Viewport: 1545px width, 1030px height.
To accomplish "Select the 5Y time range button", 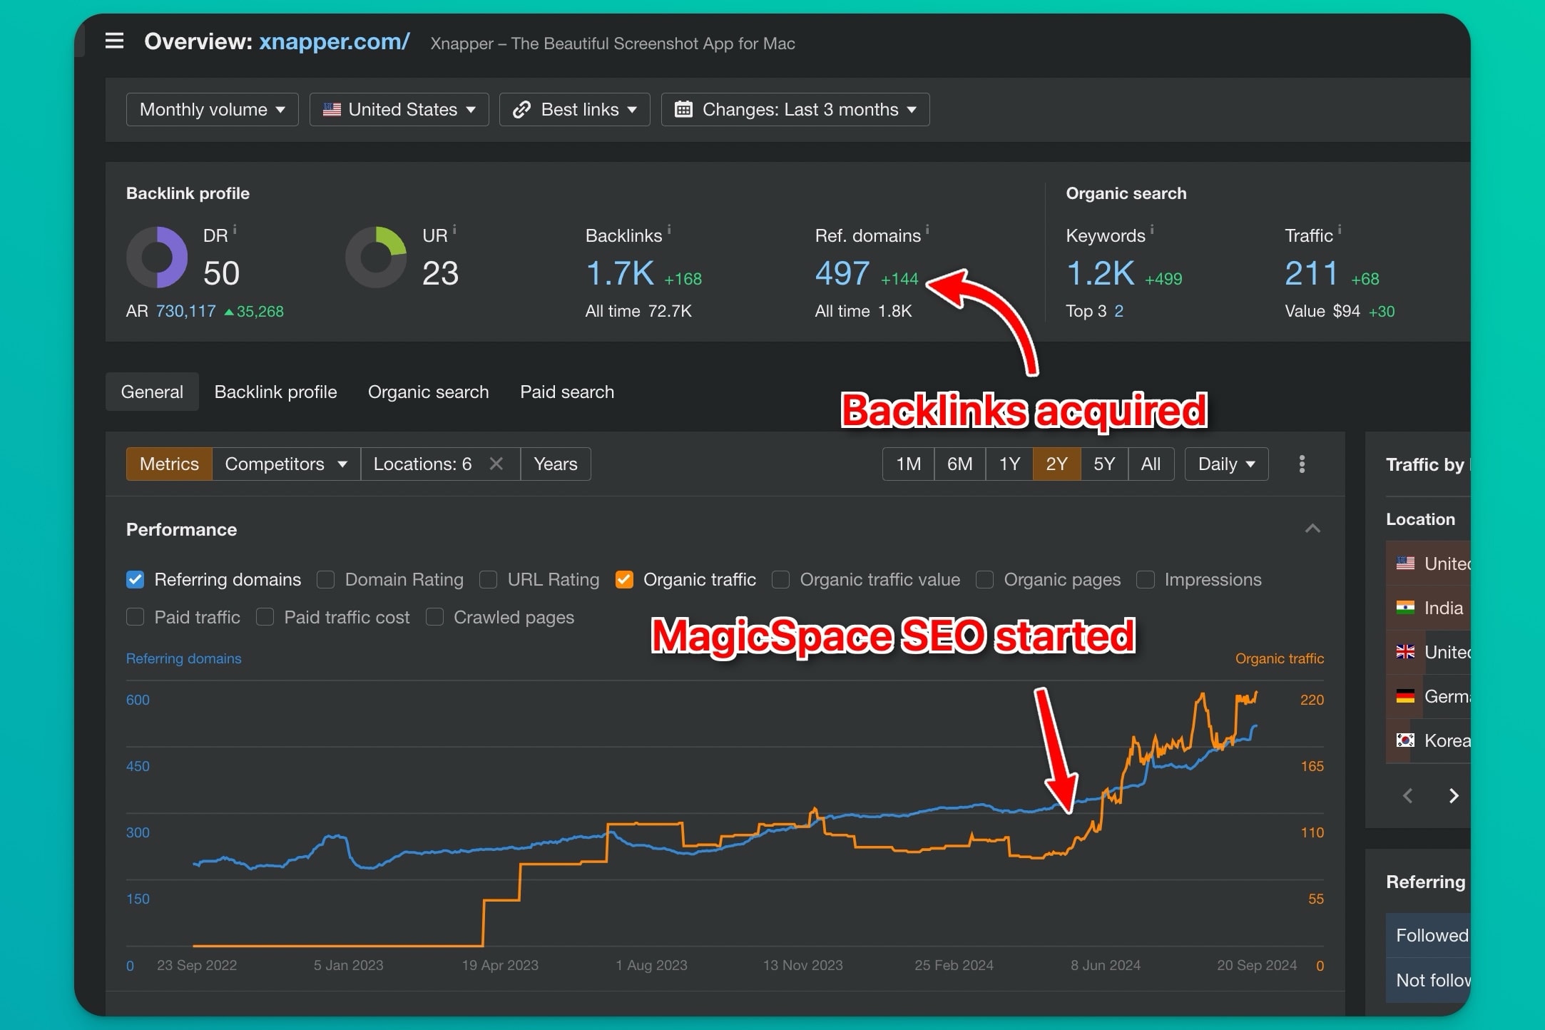I will coord(1104,464).
